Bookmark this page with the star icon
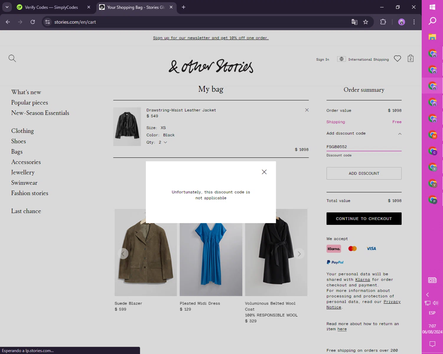Viewport: 443px width, 354px height. (366, 22)
